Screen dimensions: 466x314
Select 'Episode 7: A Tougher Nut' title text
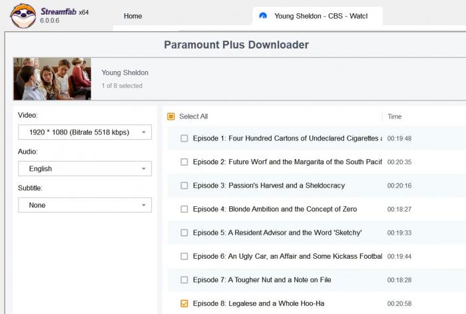coord(262,280)
